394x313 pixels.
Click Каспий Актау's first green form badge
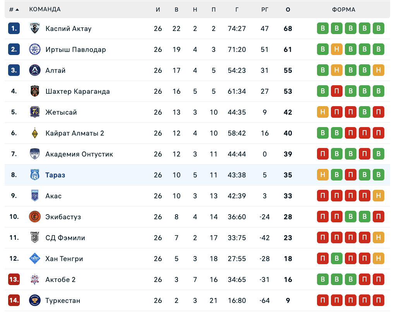click(323, 29)
